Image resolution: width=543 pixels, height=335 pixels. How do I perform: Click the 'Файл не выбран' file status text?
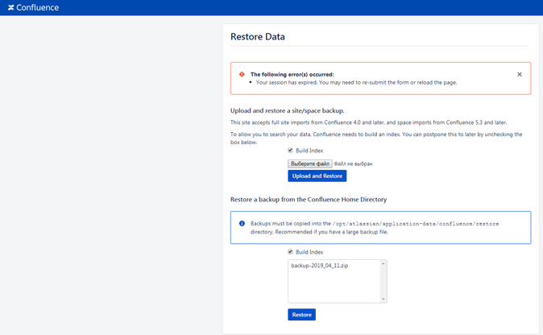tap(353, 163)
